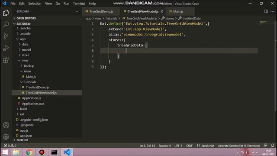Collapse the main folder
The height and width of the screenshot is (156, 277).
pyautogui.click(x=27, y=71)
